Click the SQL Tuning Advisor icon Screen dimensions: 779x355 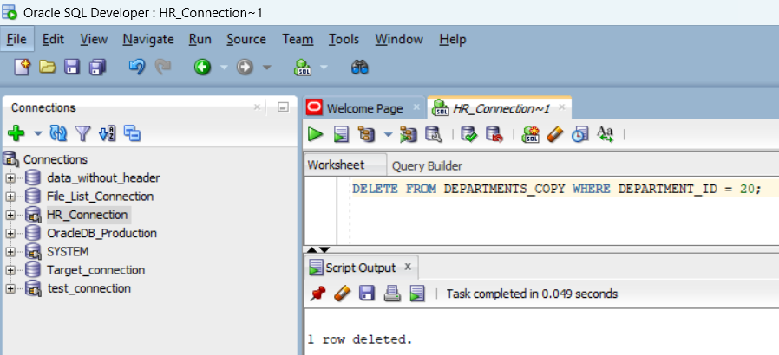tap(433, 134)
